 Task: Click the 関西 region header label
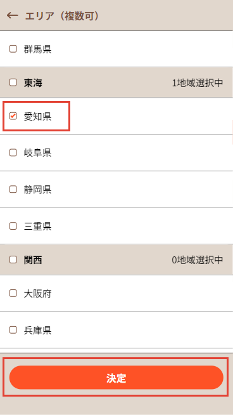pyautogui.click(x=33, y=260)
